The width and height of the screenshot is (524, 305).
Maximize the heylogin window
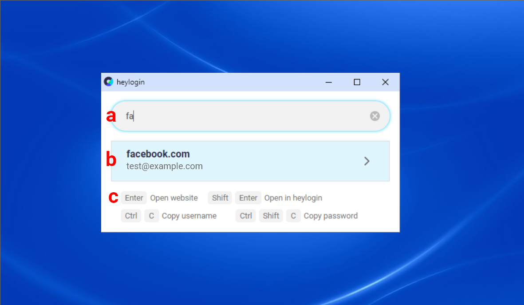tap(357, 82)
